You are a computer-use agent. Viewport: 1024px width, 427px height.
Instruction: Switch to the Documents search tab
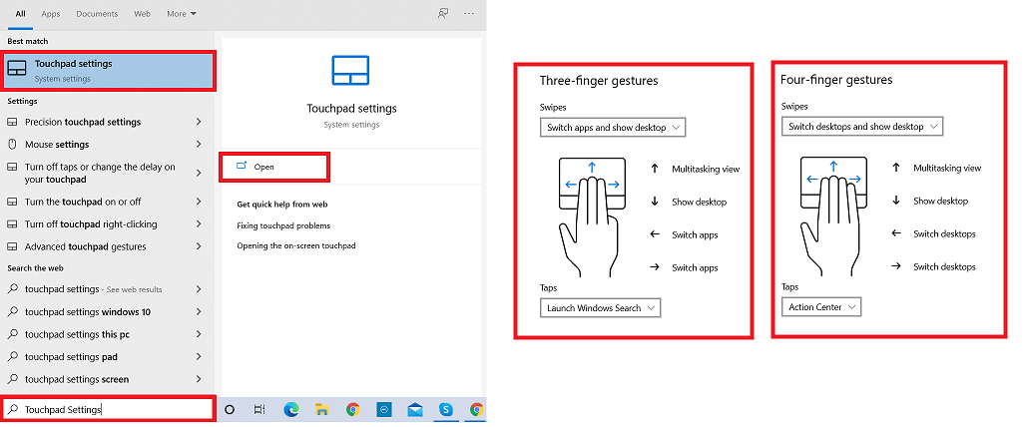click(97, 14)
